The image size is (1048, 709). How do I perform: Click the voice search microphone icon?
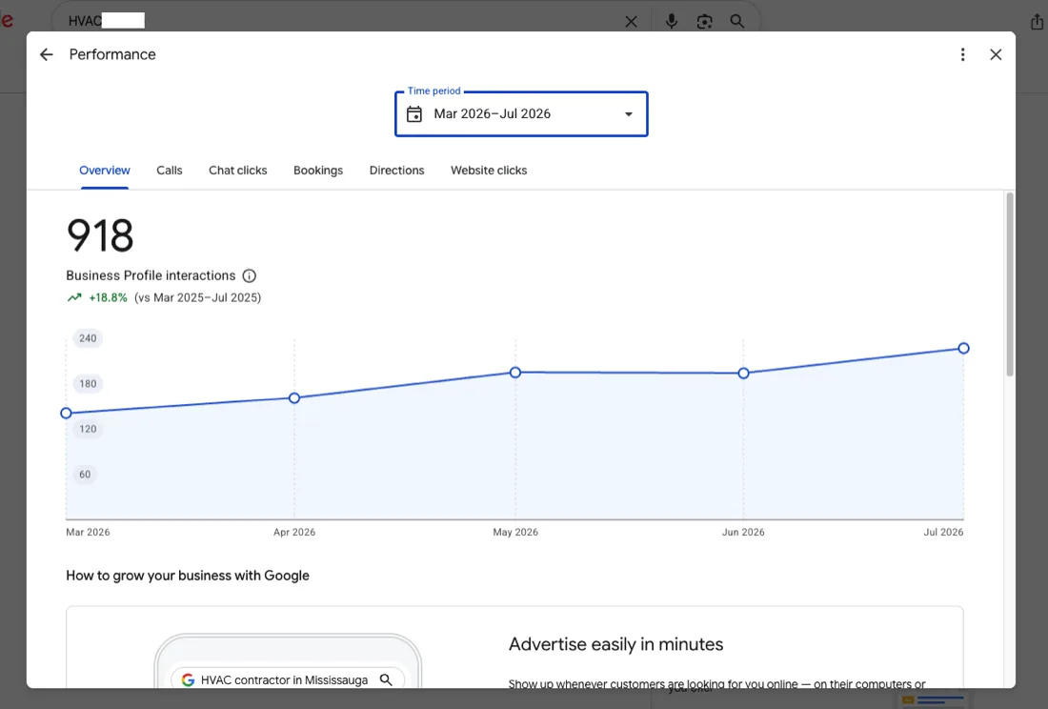click(x=672, y=21)
